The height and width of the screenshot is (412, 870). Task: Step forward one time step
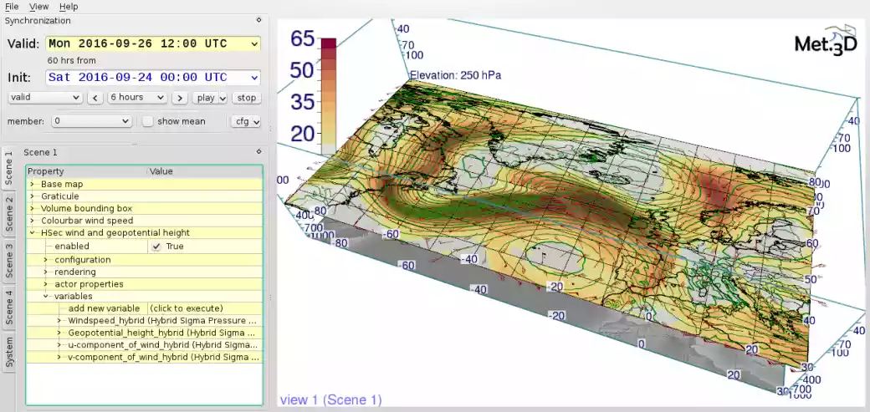click(x=179, y=98)
